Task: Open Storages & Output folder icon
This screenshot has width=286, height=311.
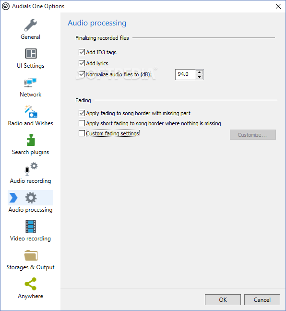Action: (31, 255)
